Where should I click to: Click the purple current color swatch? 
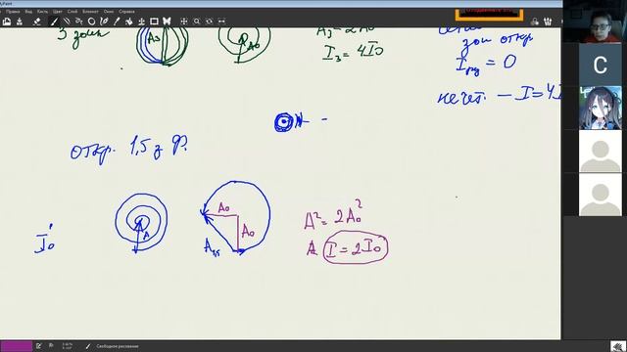point(17,346)
